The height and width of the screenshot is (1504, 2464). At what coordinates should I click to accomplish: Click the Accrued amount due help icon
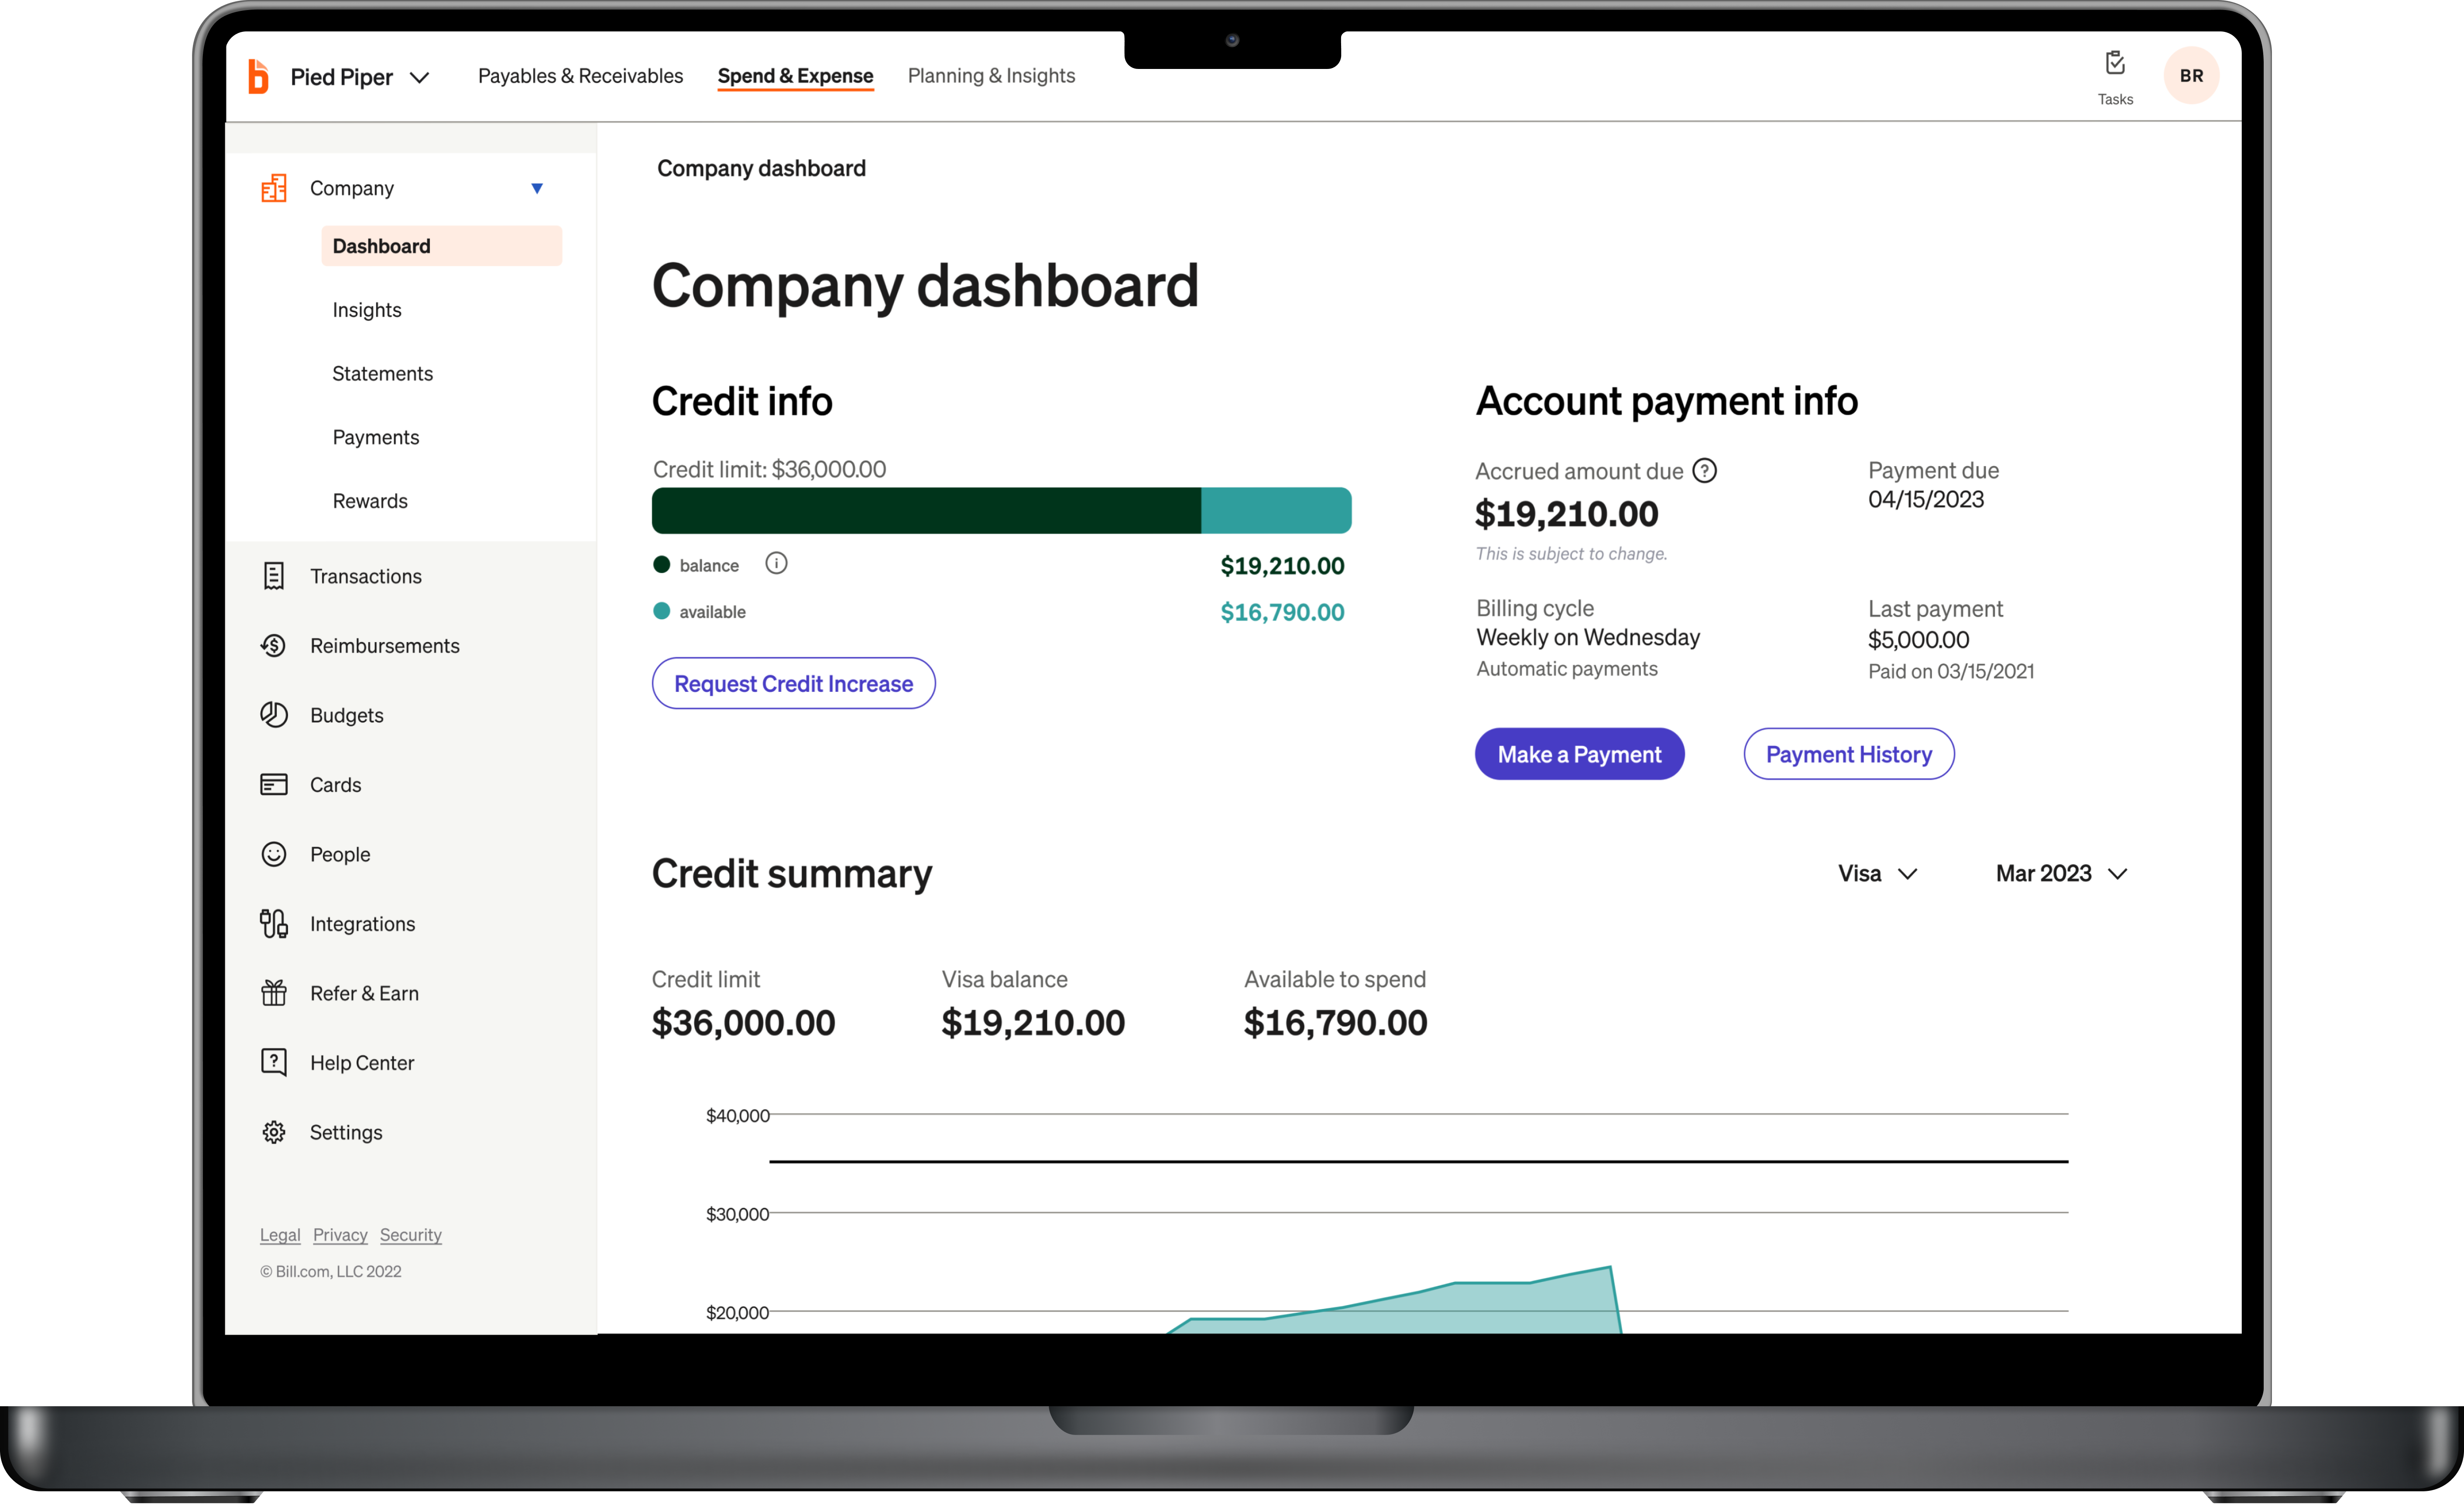pos(1705,470)
